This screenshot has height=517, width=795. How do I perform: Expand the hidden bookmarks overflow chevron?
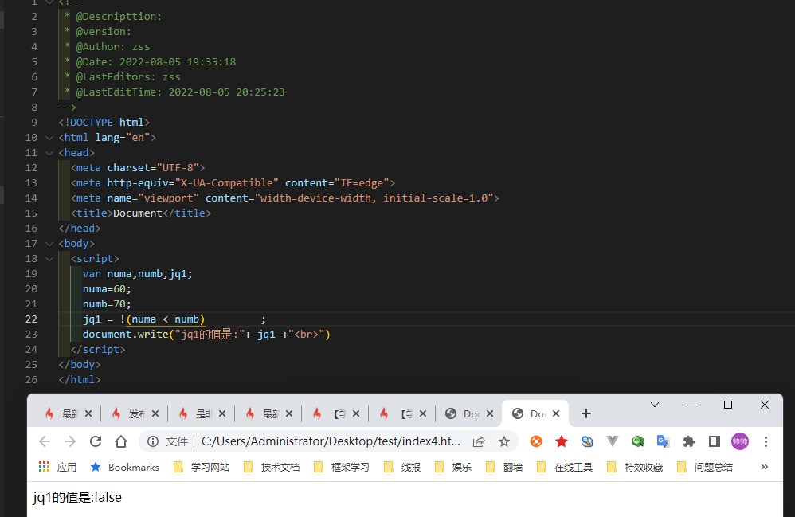(765, 467)
